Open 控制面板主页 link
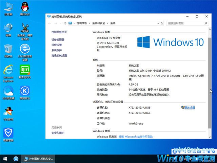Screen dimensions: 217x163 [59, 32]
